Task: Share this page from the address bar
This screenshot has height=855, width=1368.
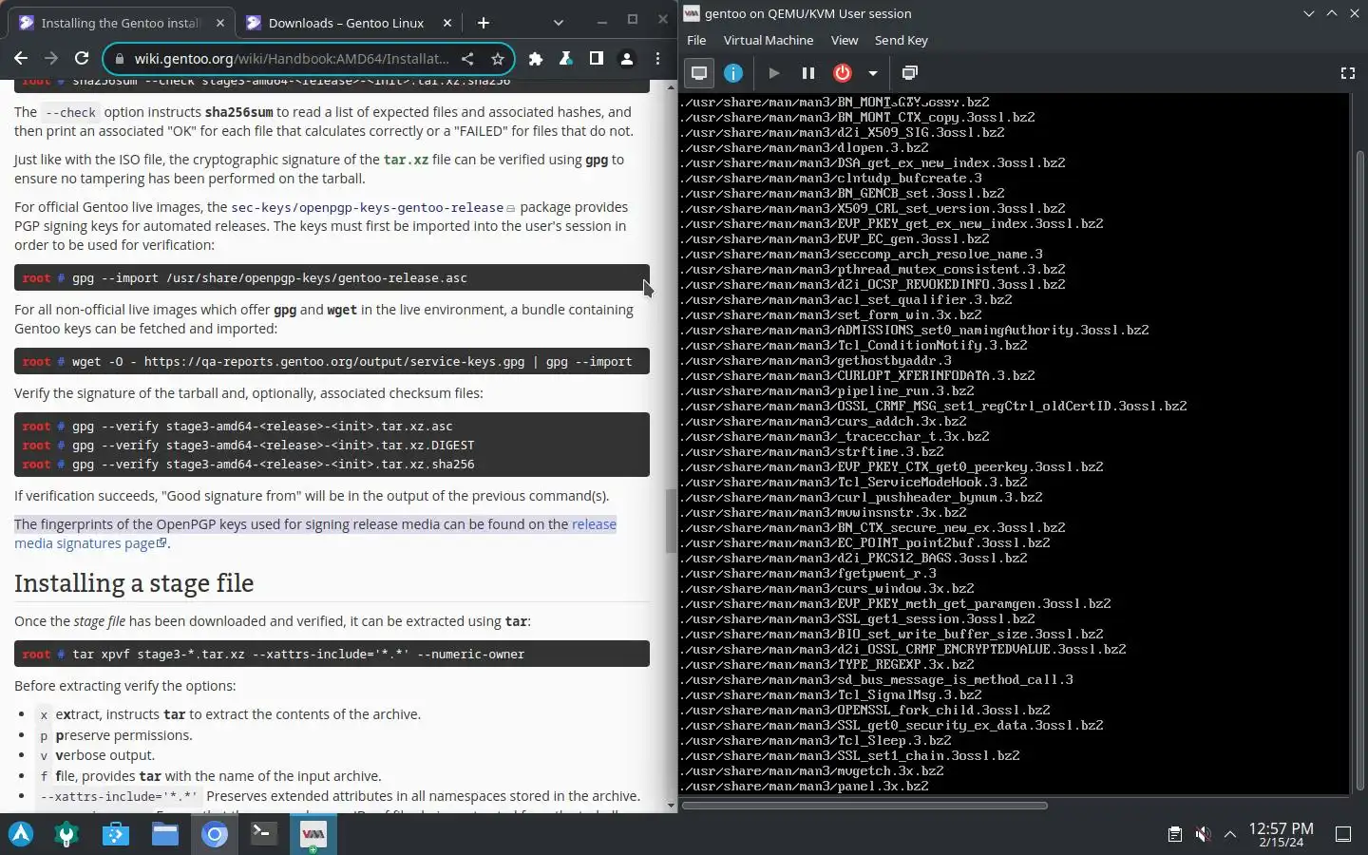Action: point(467,59)
